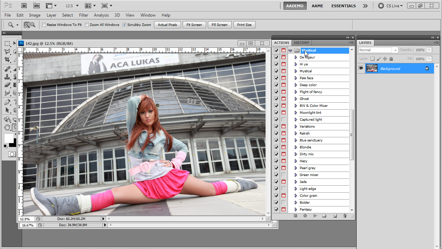Click the Actual Pixels button

point(167,25)
